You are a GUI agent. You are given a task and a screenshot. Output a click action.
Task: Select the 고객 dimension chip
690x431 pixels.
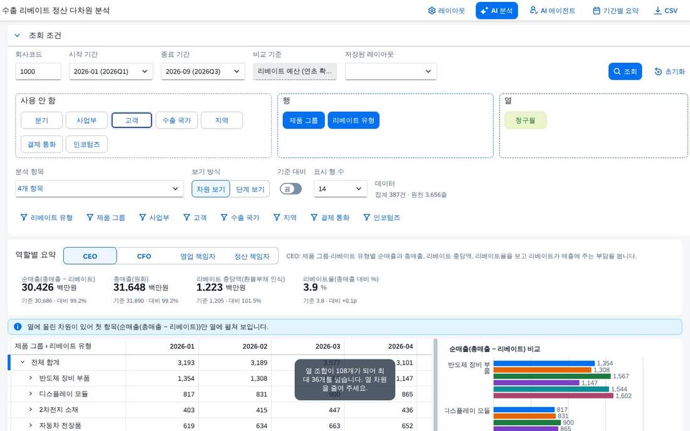pyautogui.click(x=132, y=120)
